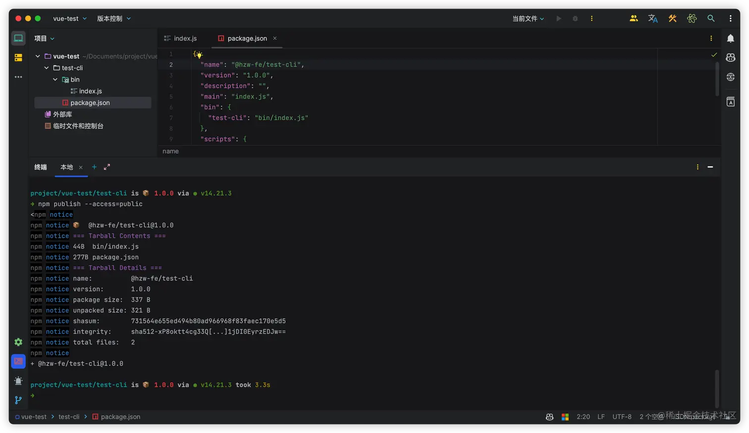Viewport: 749px width, 433px height.
Task: Click Copilot status bar icon
Action: 549,417
